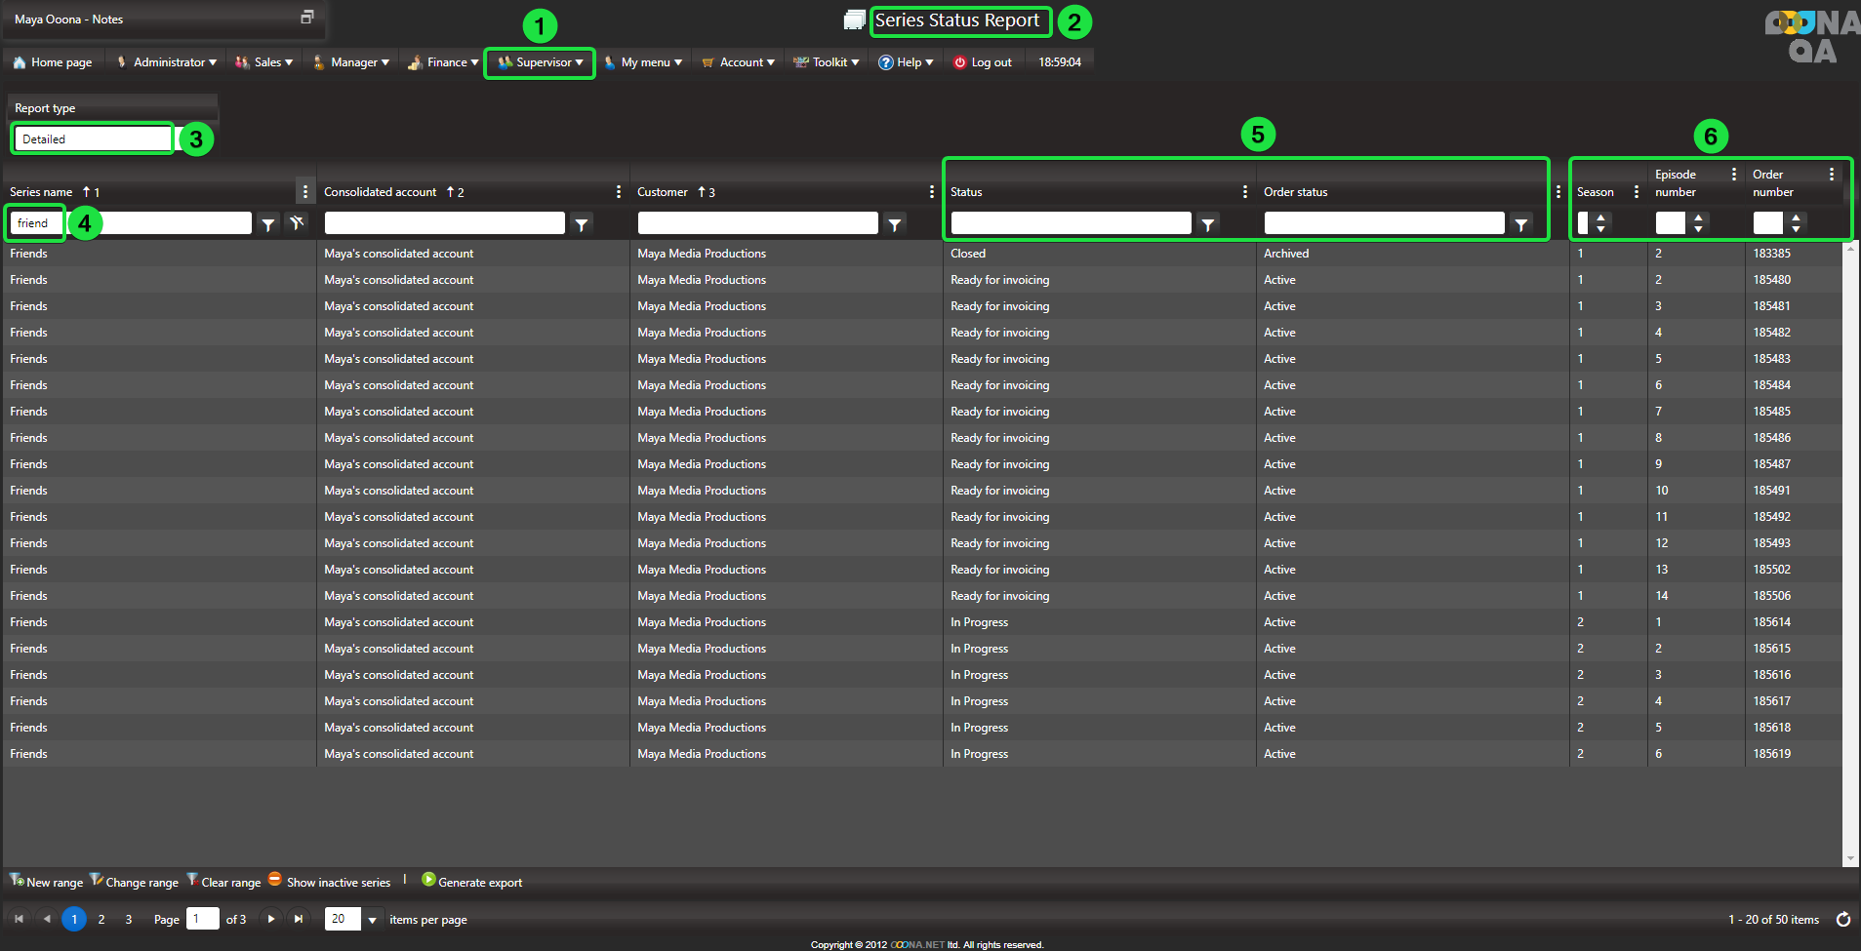Image resolution: width=1861 pixels, height=951 pixels.
Task: Click Generate export
Action: pyautogui.click(x=471, y=882)
